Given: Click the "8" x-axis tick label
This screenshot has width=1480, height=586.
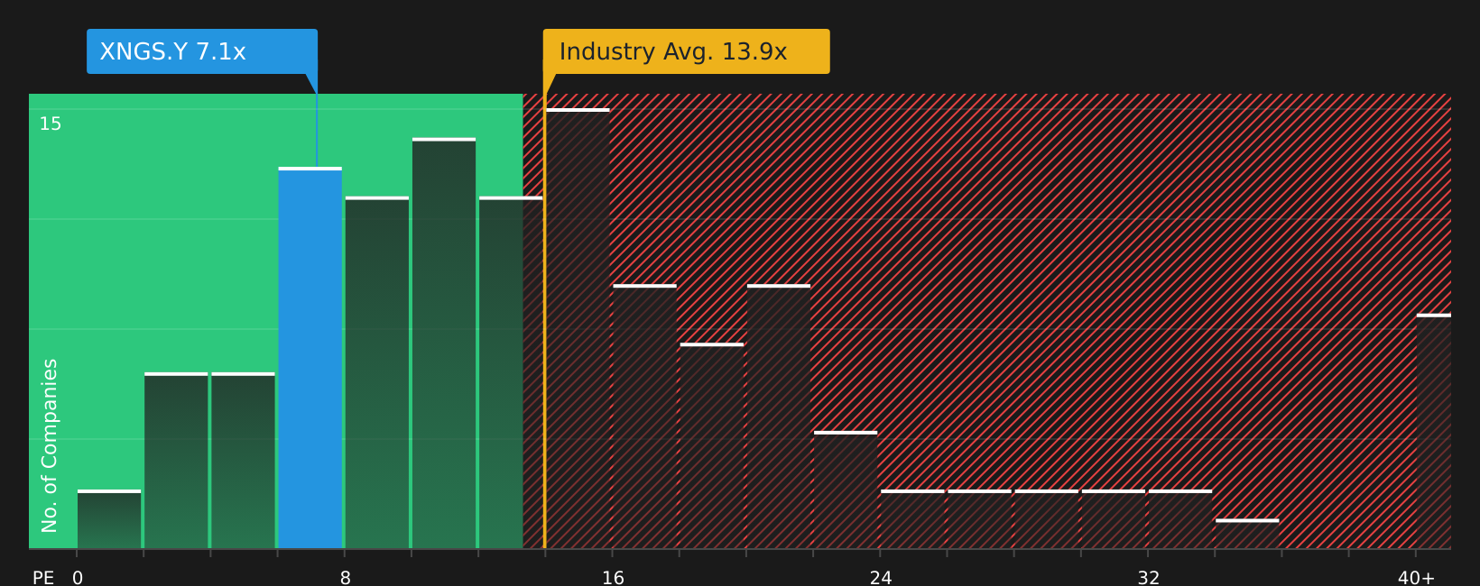Looking at the screenshot, I should coord(346,578).
